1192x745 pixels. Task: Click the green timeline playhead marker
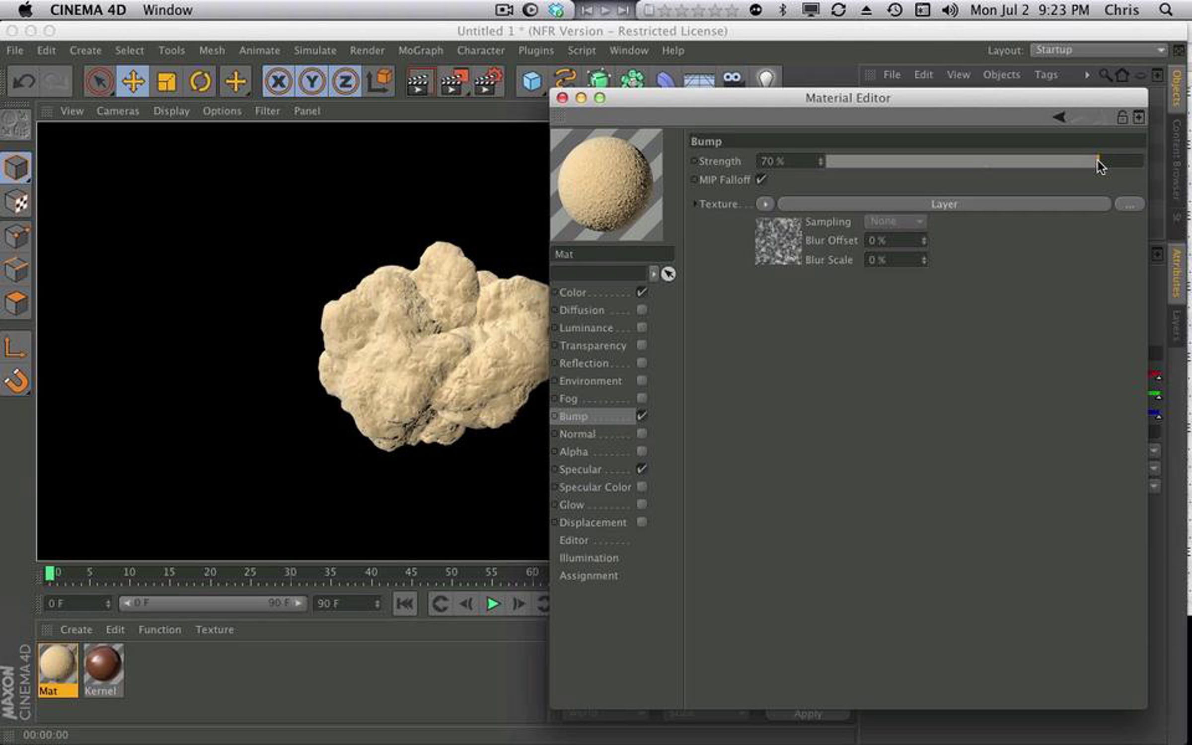tap(50, 573)
